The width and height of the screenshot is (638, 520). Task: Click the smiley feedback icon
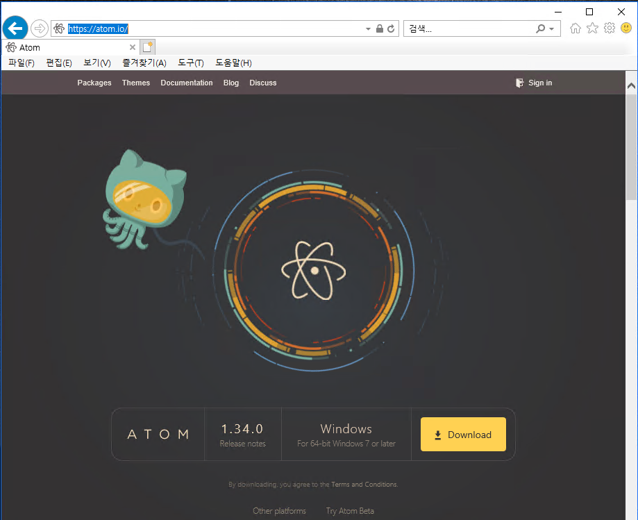click(x=626, y=28)
